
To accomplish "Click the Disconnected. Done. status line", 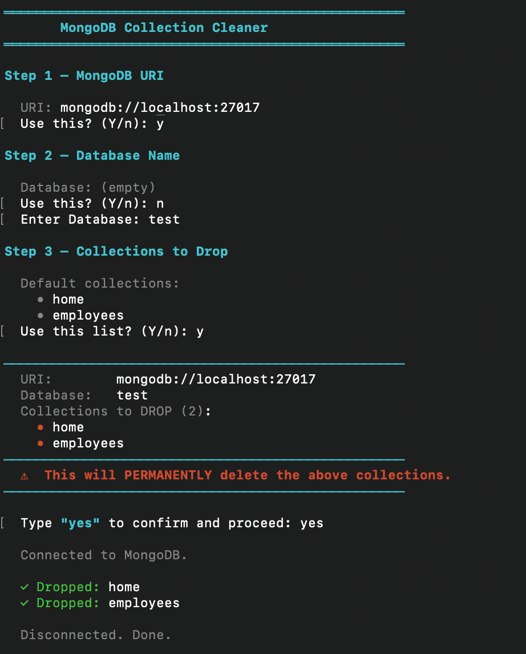I will coord(96,635).
